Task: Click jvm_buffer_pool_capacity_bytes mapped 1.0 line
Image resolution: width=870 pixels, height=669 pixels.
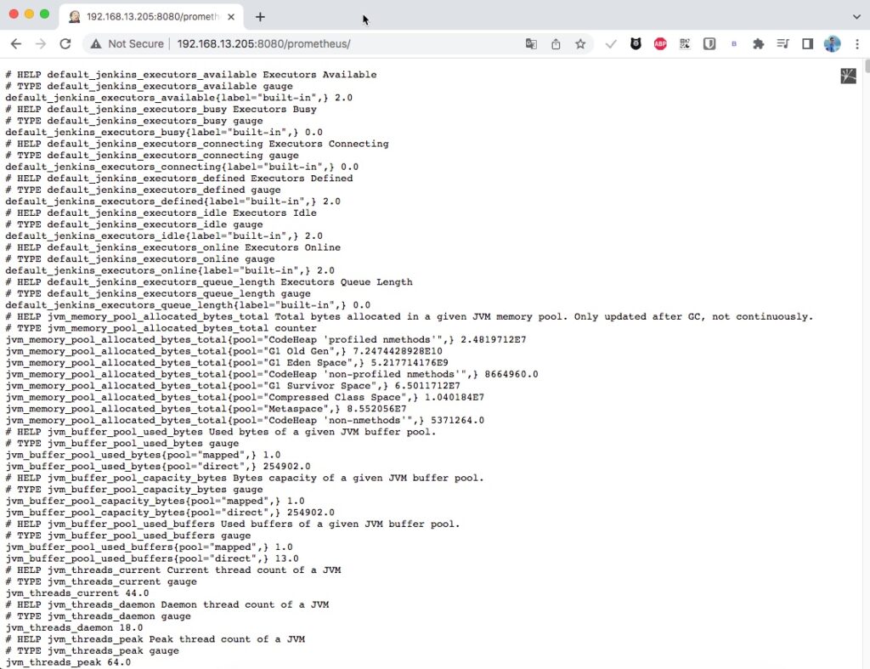Action: point(155,501)
